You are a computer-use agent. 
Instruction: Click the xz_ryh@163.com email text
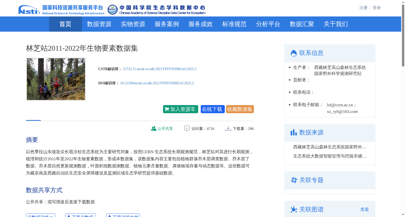coord(342,112)
